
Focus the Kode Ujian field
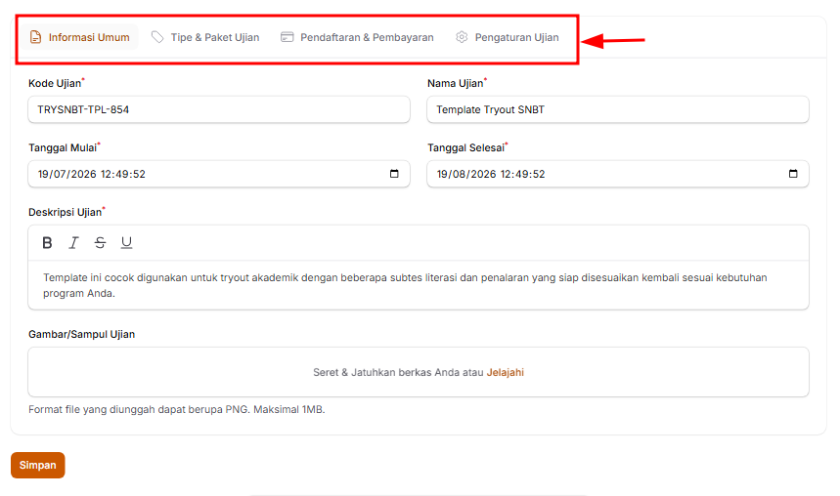[219, 109]
